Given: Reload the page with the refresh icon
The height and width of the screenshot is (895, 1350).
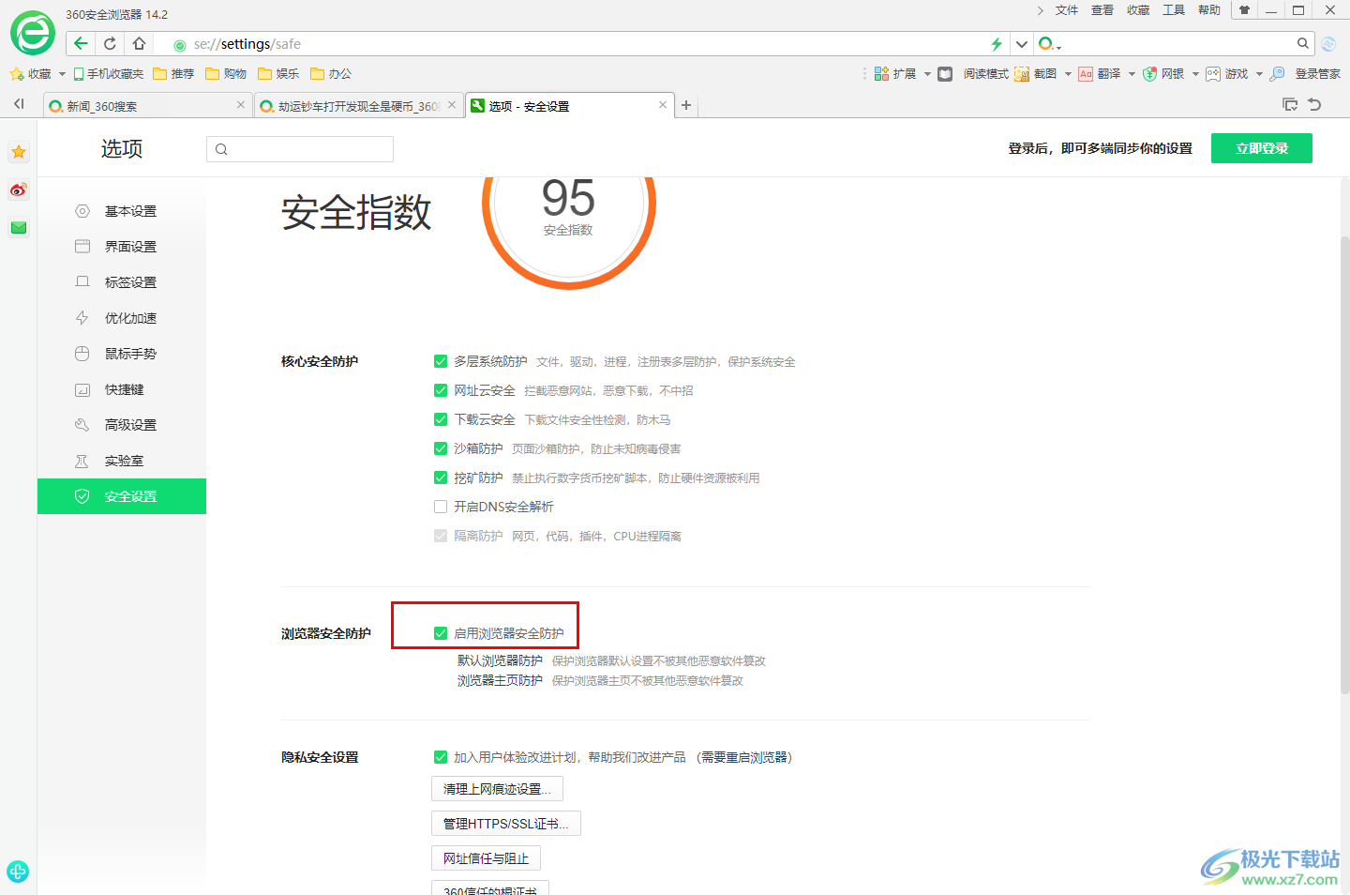Looking at the screenshot, I should point(110,43).
